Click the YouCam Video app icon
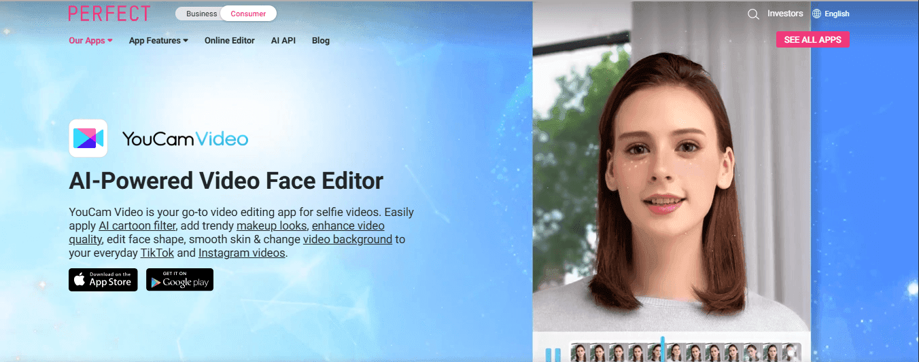This screenshot has width=919, height=362. [x=88, y=139]
